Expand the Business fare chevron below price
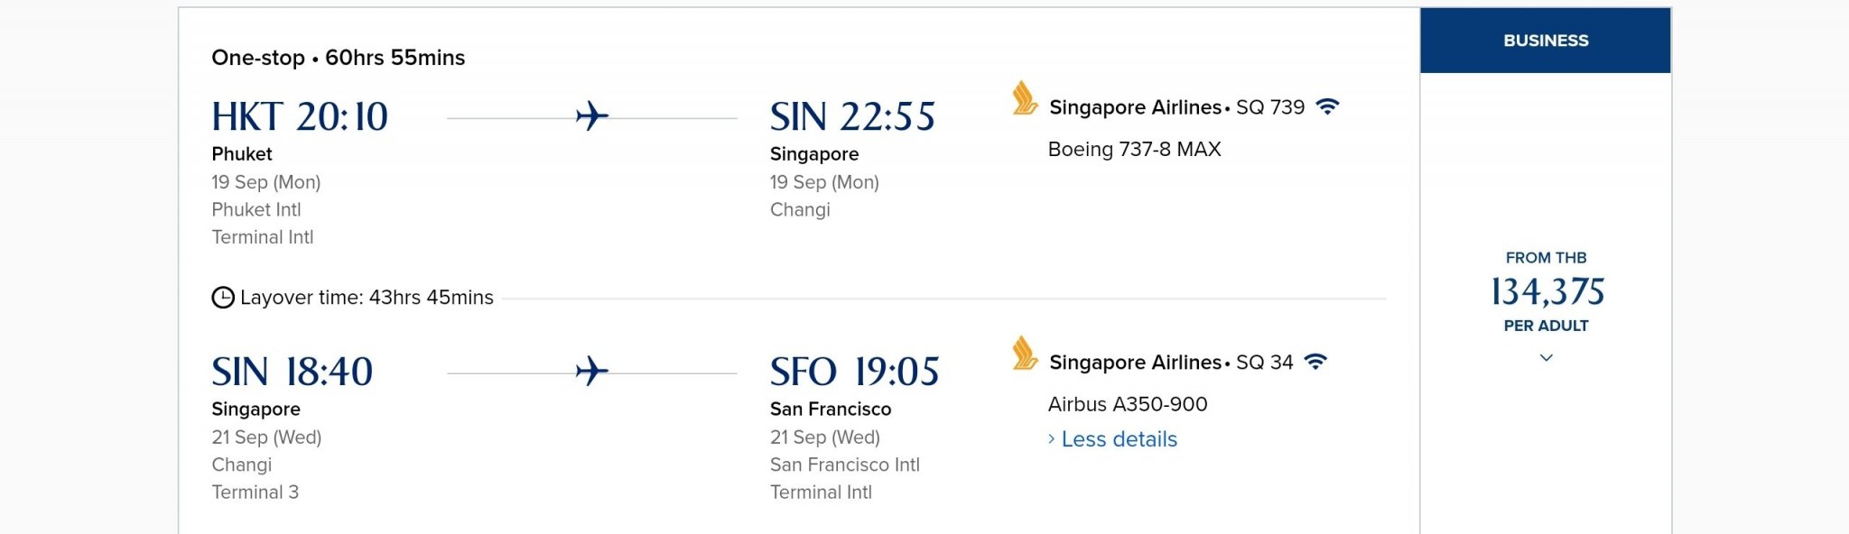 [x=1546, y=358]
